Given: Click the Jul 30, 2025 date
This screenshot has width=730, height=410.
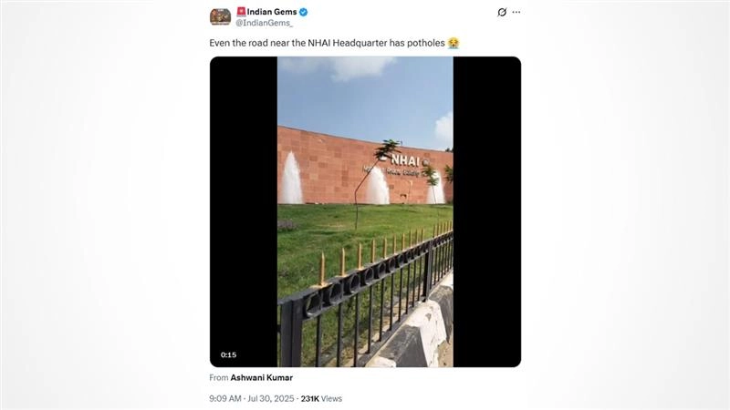Looking at the screenshot, I should (x=271, y=398).
